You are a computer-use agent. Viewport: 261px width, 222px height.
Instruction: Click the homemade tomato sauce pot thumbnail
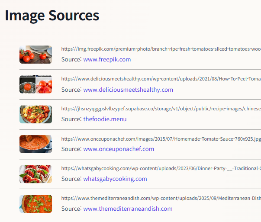coord(35,144)
